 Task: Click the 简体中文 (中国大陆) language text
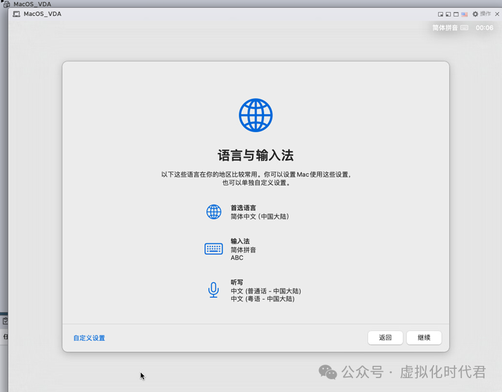coord(259,217)
